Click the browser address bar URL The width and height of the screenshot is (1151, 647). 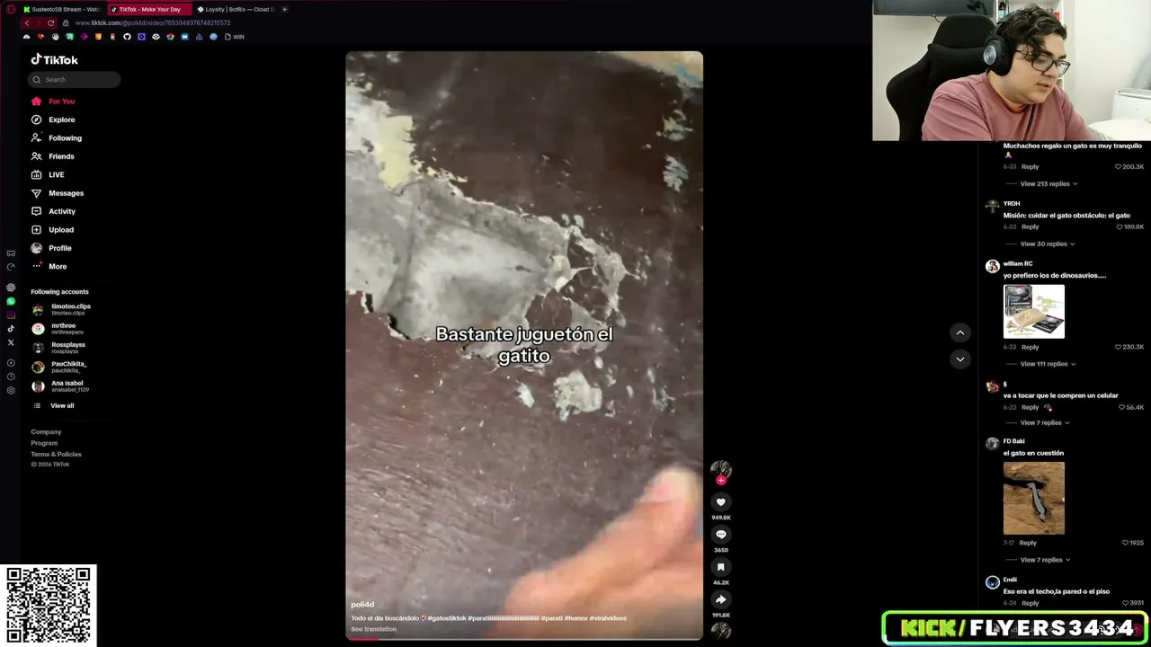coord(153,22)
